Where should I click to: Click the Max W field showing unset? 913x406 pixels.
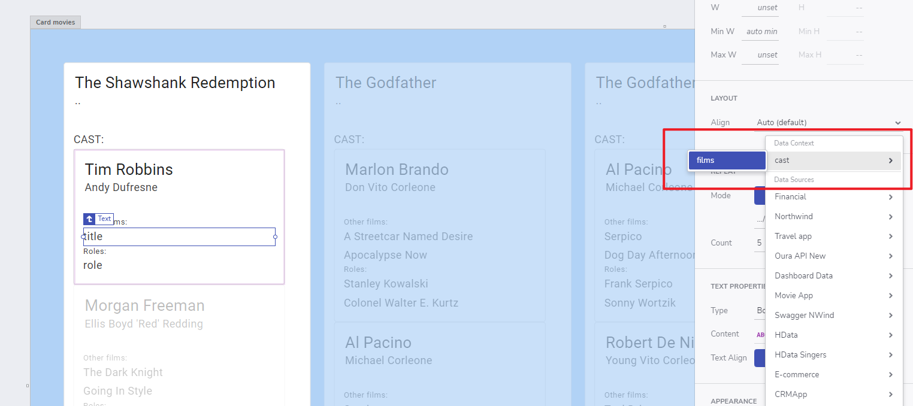coord(760,54)
